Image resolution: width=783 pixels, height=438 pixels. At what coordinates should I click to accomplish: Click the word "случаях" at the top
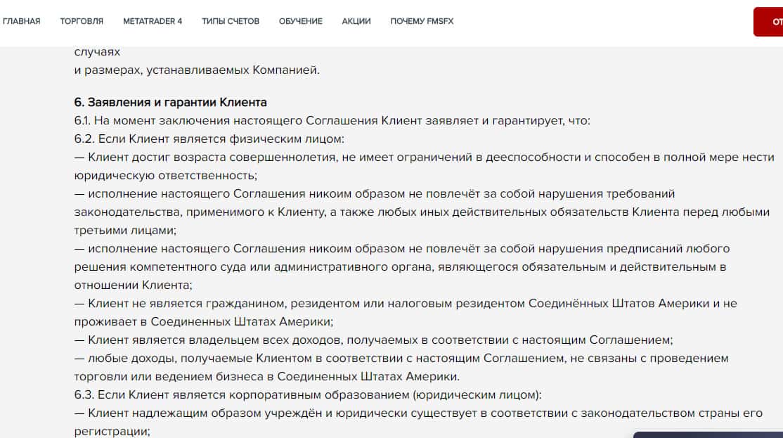(x=97, y=52)
